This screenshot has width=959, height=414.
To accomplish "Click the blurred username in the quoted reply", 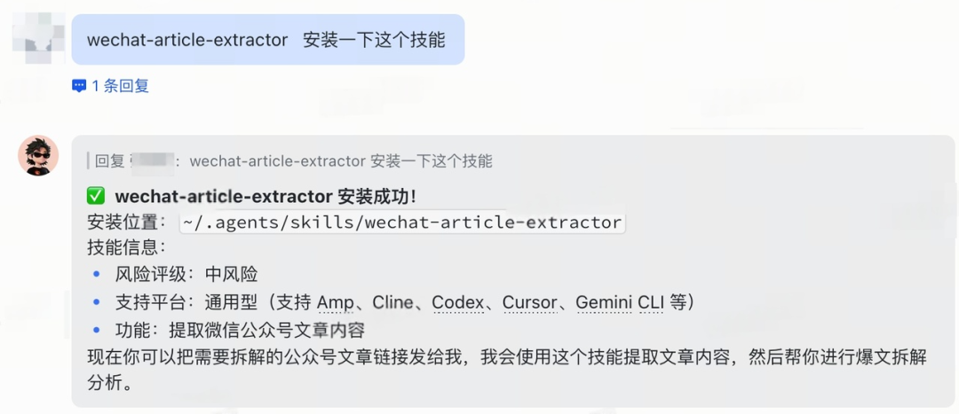I will coord(152,160).
